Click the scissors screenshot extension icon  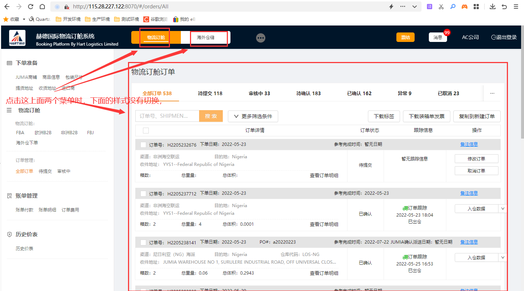pos(441,7)
